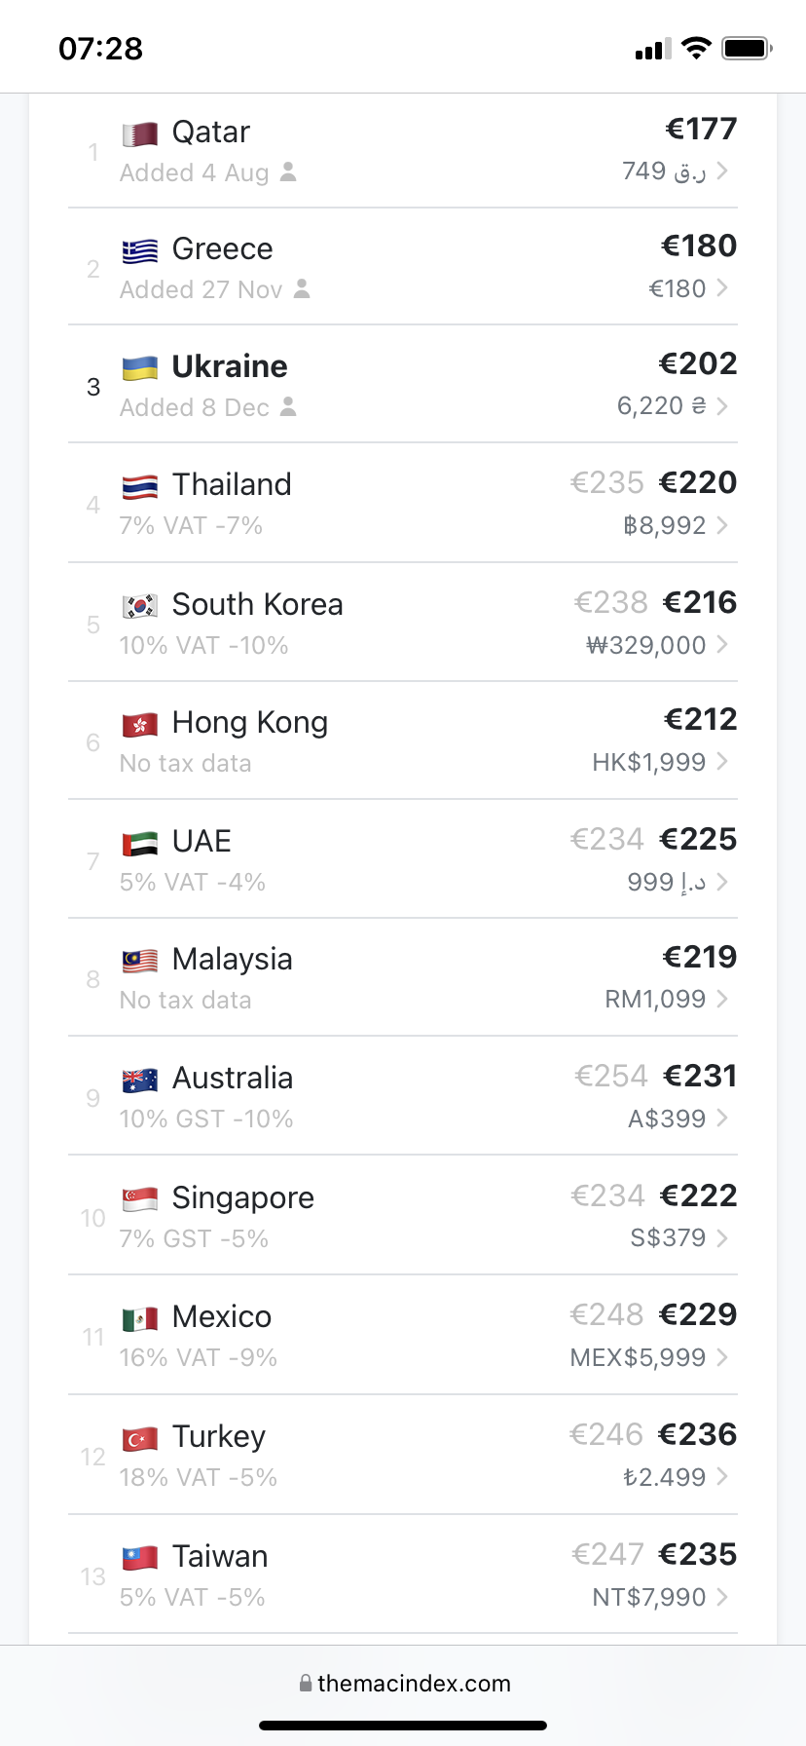The height and width of the screenshot is (1746, 806).
Task: Tap the Mexico flag icon
Action: 140,1318
